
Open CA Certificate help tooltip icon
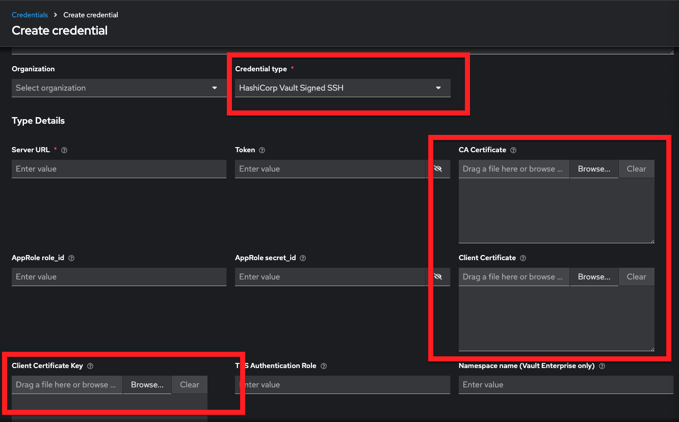[513, 150]
